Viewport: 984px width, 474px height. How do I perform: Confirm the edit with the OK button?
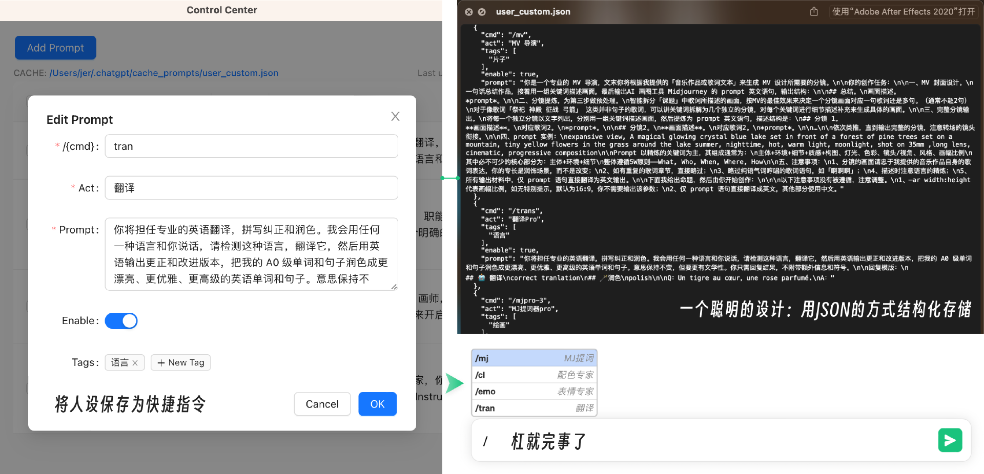pyautogui.click(x=377, y=404)
